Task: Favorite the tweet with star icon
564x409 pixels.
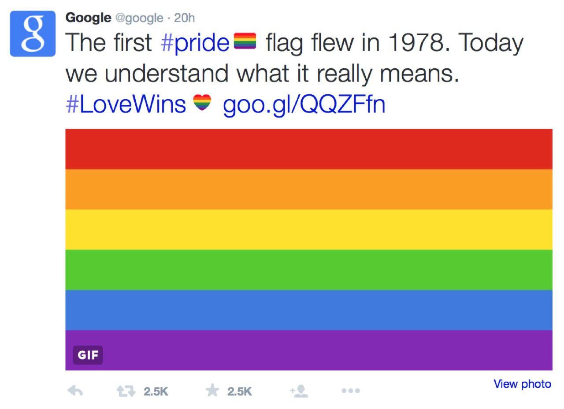Action: point(212,390)
